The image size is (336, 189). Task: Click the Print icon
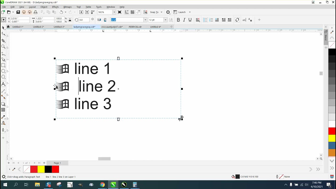35,12
